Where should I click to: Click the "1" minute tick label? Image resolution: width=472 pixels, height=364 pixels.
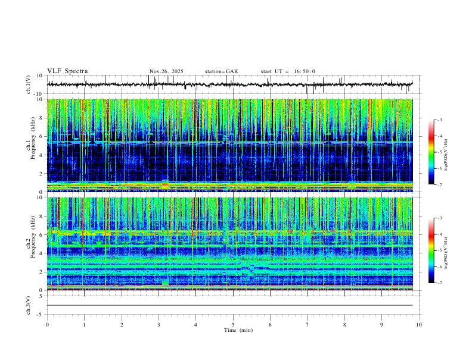(x=84, y=325)
